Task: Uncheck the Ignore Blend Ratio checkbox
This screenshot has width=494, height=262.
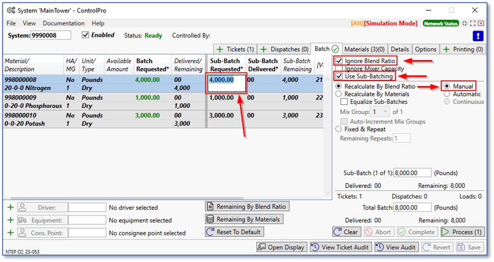Action: [x=339, y=61]
